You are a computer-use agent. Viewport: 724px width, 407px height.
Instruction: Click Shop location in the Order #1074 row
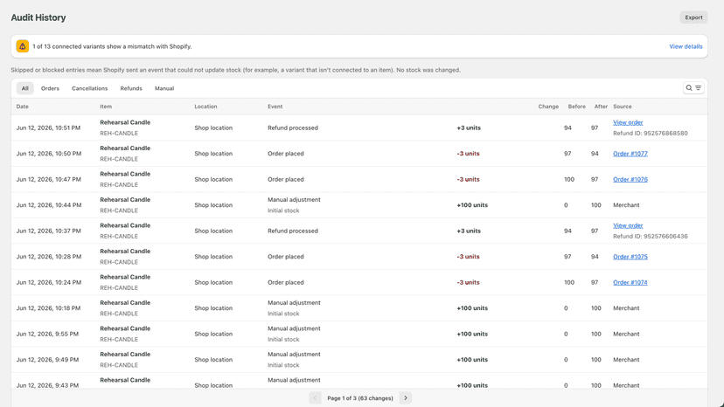click(x=213, y=282)
